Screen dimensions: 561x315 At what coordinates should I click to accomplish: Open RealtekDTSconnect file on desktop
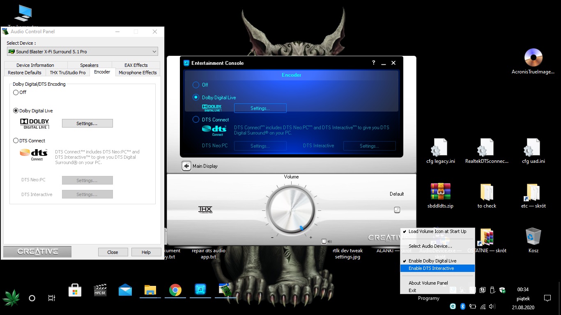(x=487, y=151)
